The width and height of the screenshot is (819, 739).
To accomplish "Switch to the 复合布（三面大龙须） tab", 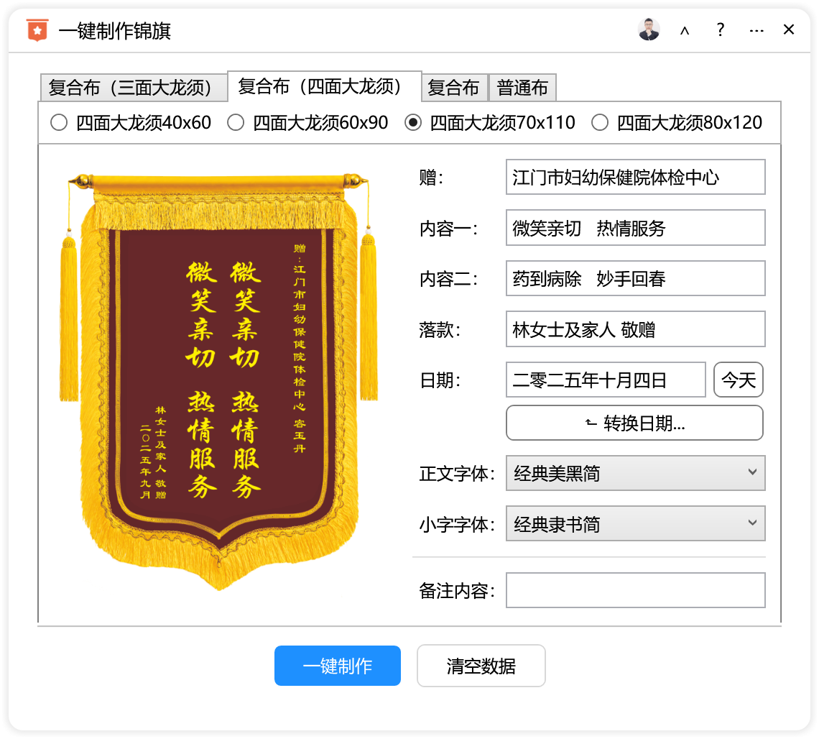I will [133, 88].
